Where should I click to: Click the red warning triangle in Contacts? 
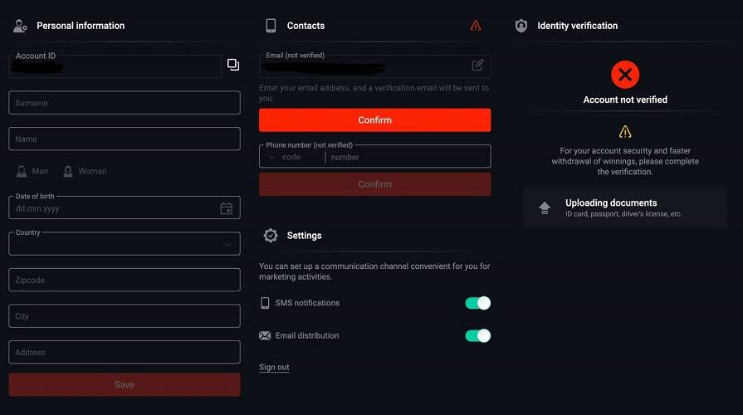[476, 26]
